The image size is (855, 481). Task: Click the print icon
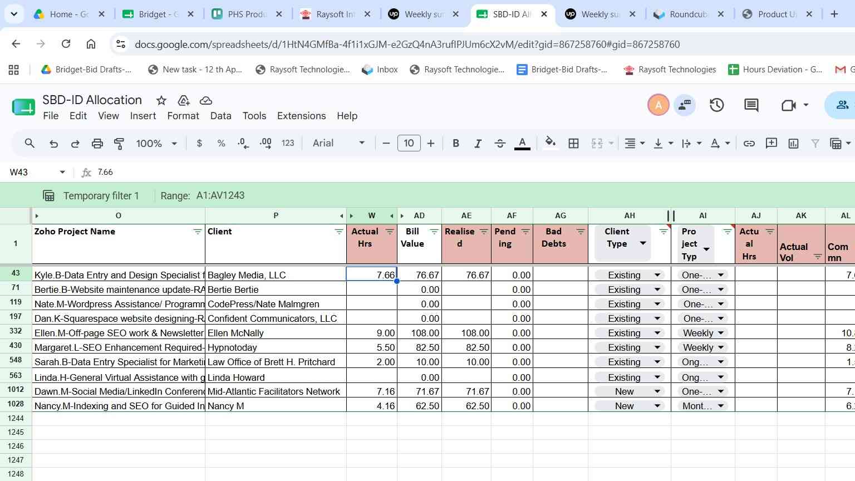coord(97,144)
